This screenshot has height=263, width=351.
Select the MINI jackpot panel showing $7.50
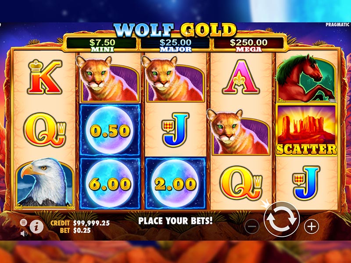[x=102, y=45]
